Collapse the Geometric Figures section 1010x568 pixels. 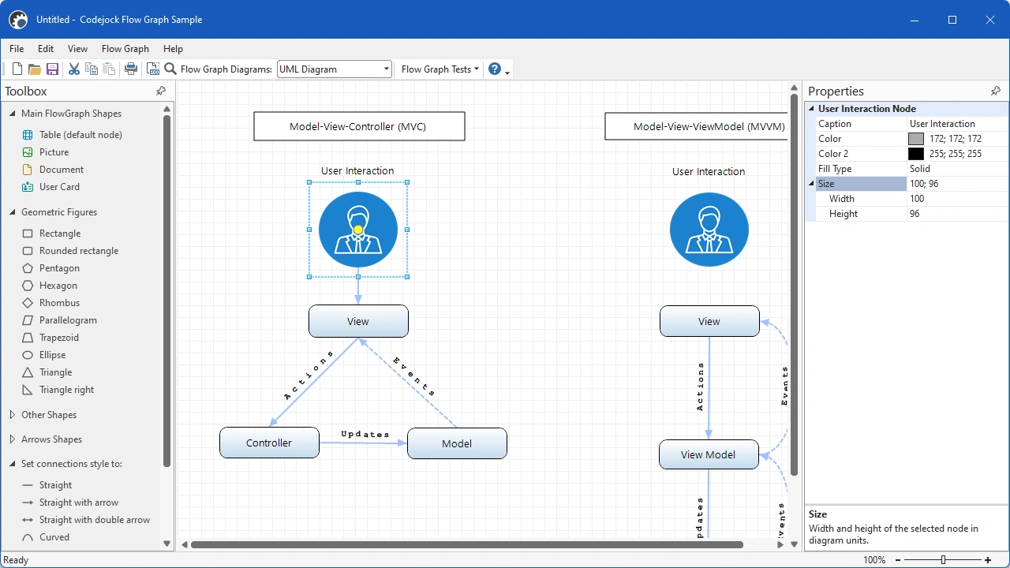click(13, 212)
